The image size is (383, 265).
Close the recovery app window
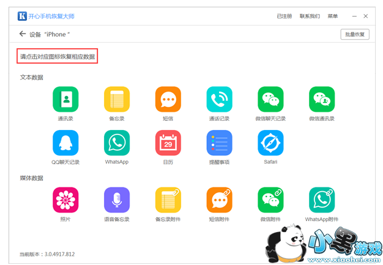366,16
